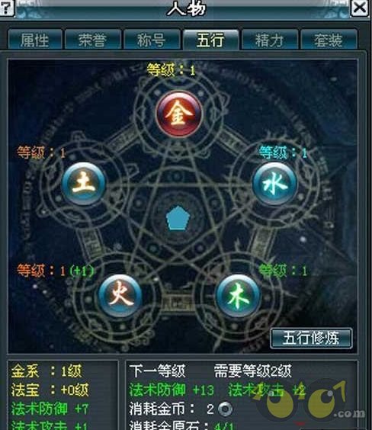Open help with the question mark icon
Image resolution: width=372 pixels, height=430 pixels.
pos(7,8)
